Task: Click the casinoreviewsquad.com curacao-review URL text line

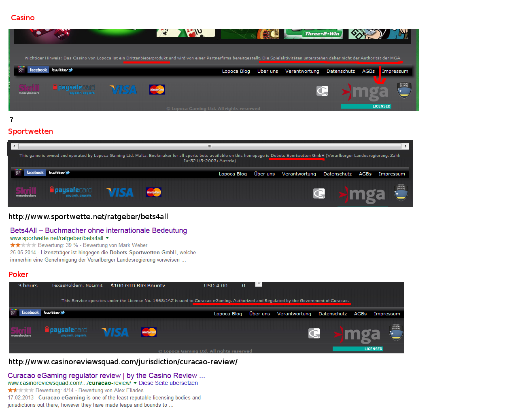Action: pos(123,362)
